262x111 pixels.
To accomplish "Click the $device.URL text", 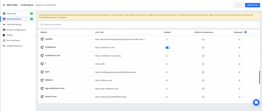I will point(100,64).
